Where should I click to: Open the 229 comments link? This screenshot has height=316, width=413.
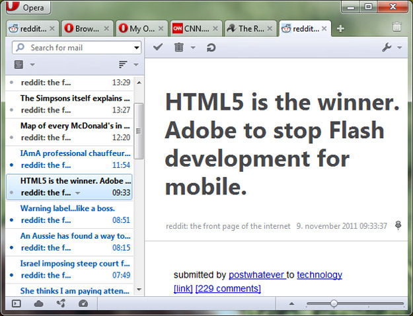[228, 288]
